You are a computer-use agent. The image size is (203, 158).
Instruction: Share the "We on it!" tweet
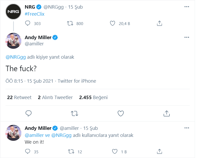160,151
